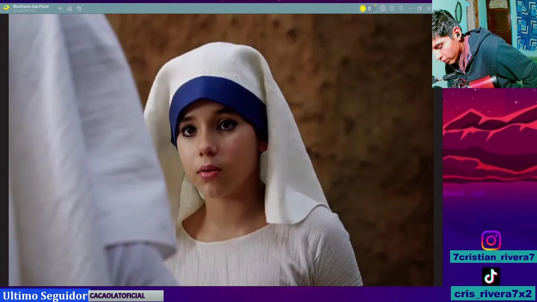Click the BlueStacks logo icon
The image size is (537, 302).
[6, 8]
